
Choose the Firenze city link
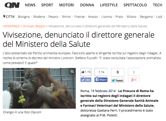tap(79, 17)
